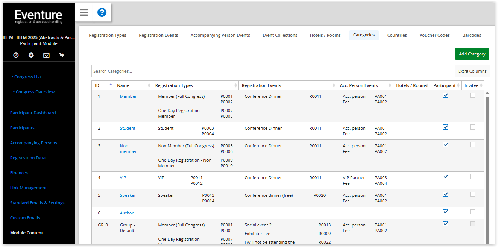Click the table vertical scrollbar
Image resolution: width=498 pixels, height=247 pixels.
[487, 169]
